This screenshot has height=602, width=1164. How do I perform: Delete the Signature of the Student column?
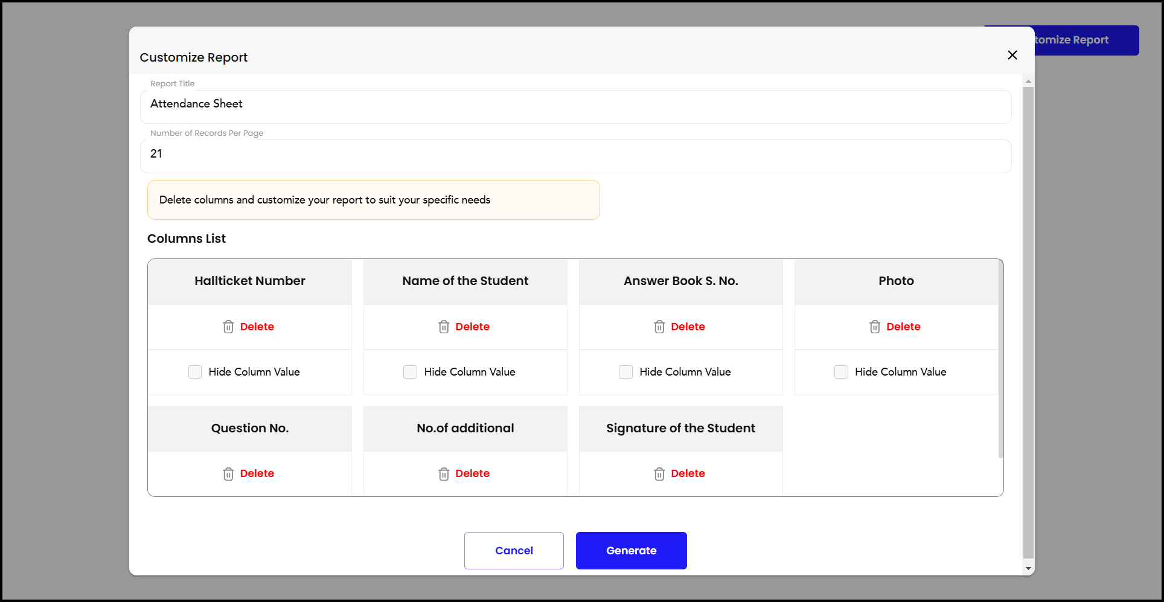pyautogui.click(x=688, y=473)
